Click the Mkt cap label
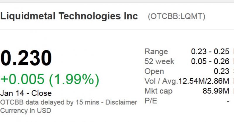Viewport: 234px width, 122px height. (x=158, y=91)
